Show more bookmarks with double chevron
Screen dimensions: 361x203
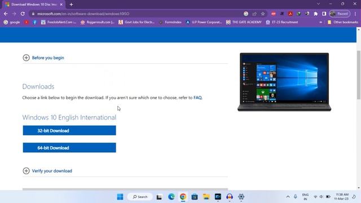pos(320,22)
